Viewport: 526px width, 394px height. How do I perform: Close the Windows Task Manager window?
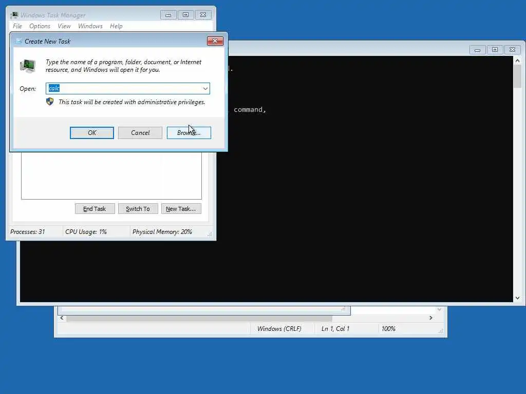(203, 15)
